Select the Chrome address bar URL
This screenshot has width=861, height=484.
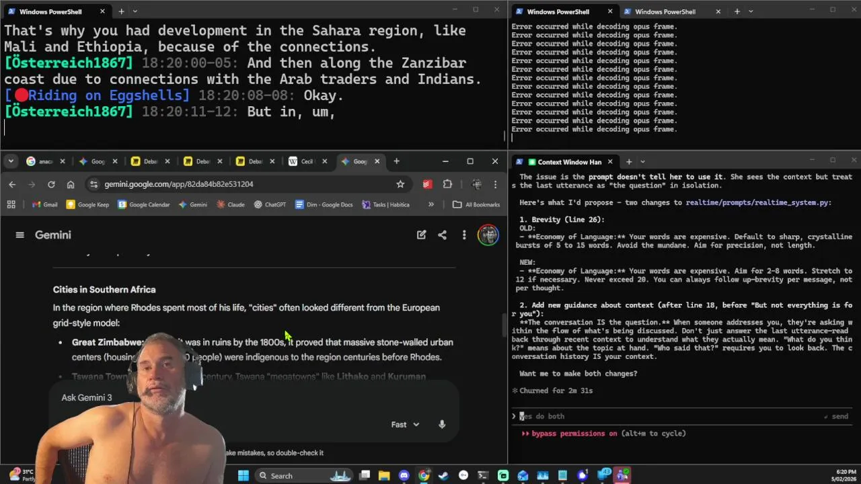click(178, 184)
